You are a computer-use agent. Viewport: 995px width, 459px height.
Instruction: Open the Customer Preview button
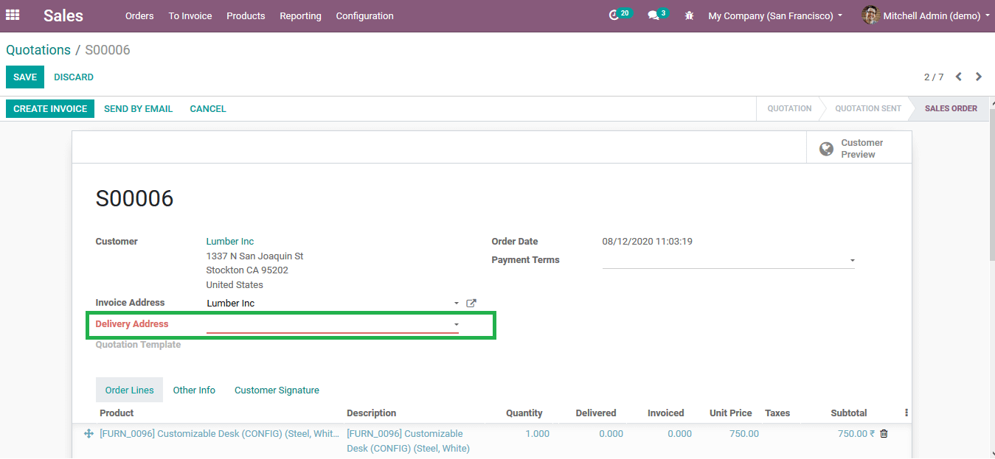coord(859,148)
